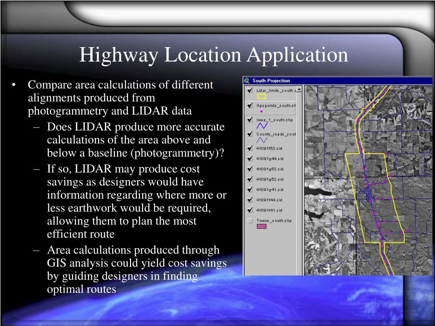Select the 41091f41.sid layer name
This screenshot has width=435, height=326.
[x=269, y=210]
